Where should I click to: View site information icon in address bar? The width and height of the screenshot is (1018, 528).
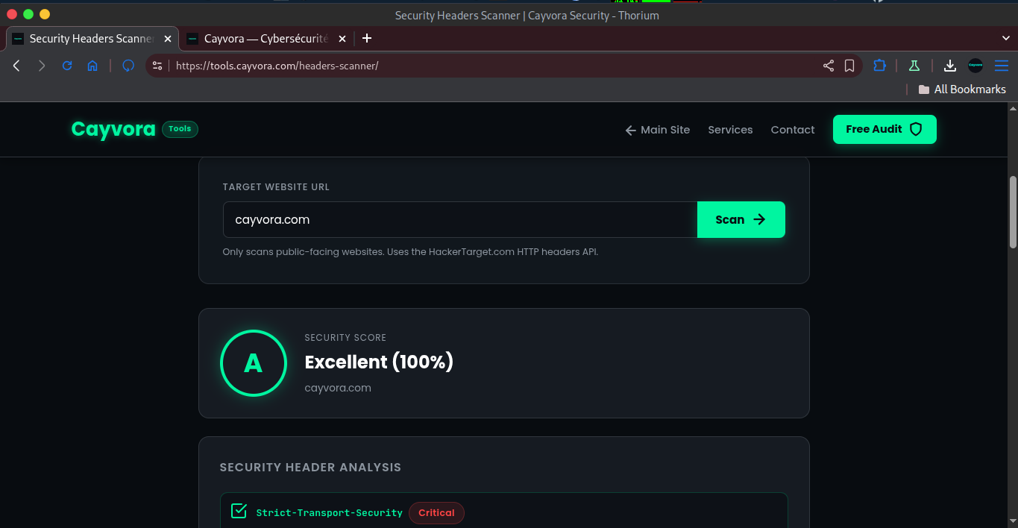[x=157, y=66]
